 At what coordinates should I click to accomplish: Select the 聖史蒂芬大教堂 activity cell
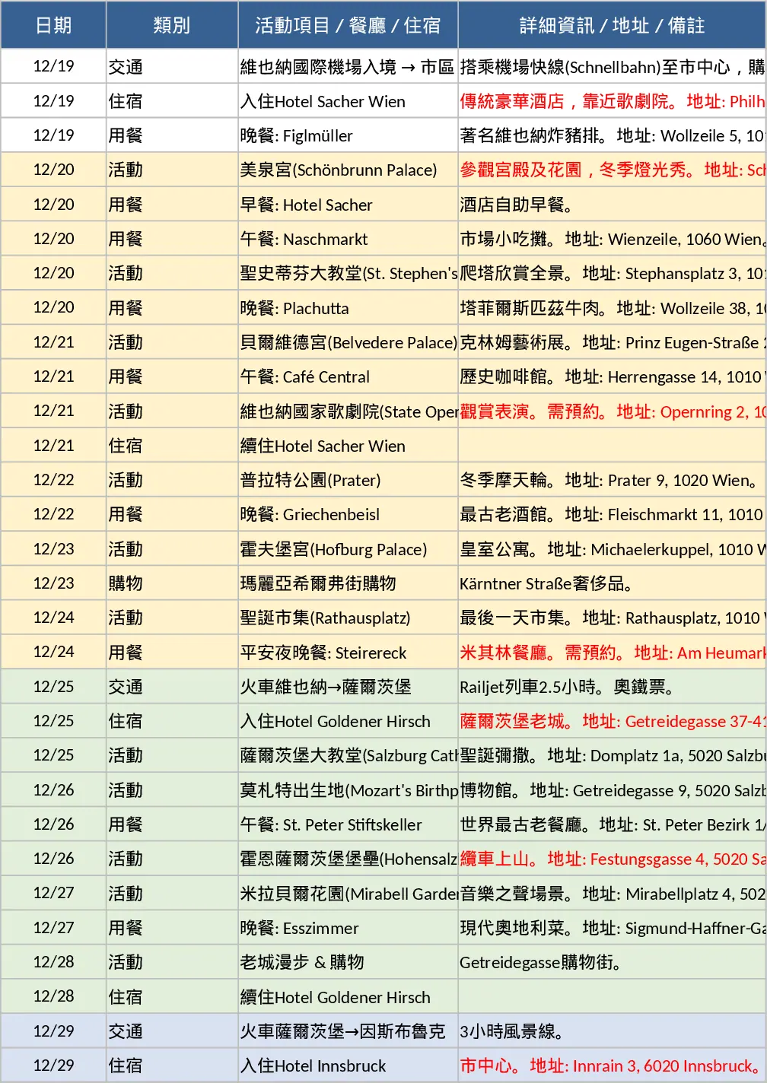[348, 273]
